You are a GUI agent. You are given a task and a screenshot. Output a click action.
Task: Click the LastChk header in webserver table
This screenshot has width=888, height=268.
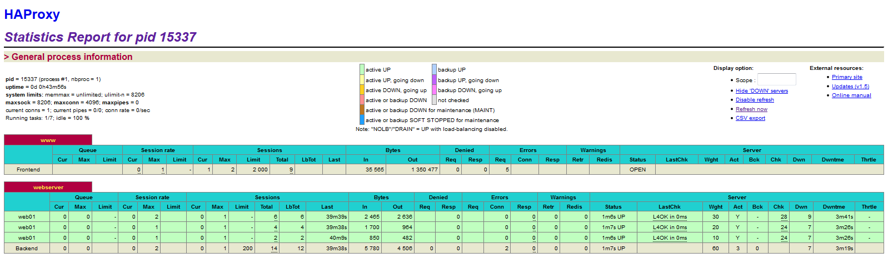[669, 207]
